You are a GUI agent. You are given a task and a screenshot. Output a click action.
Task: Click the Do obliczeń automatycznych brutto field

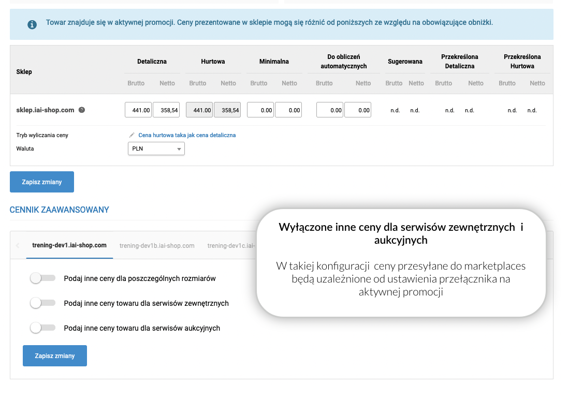[x=330, y=110]
